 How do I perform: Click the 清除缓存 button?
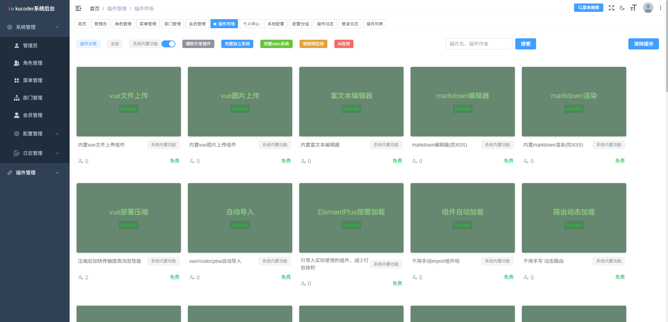[x=643, y=44]
